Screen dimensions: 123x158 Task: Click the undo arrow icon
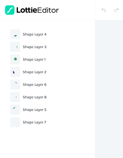click(104, 10)
